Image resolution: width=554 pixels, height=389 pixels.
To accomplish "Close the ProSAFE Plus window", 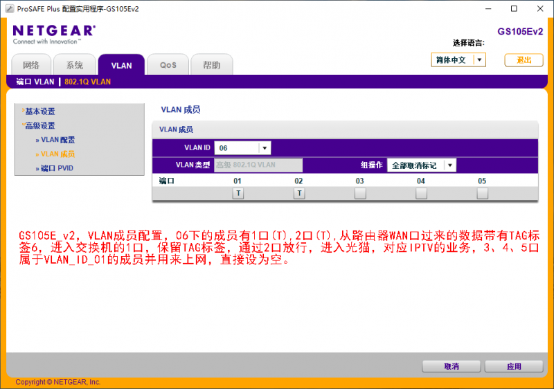I will click(x=540, y=9).
